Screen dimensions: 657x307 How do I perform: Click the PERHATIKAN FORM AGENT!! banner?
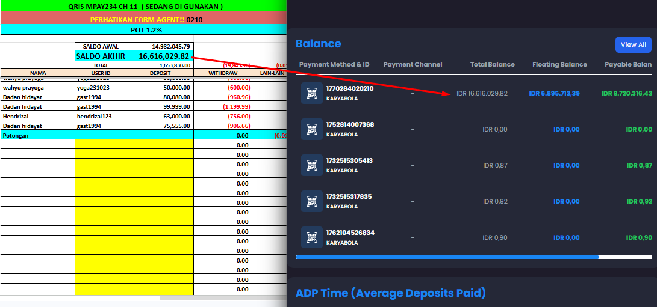point(144,19)
